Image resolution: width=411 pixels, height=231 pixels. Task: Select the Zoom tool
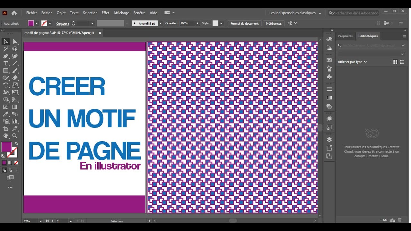[x=15, y=136]
